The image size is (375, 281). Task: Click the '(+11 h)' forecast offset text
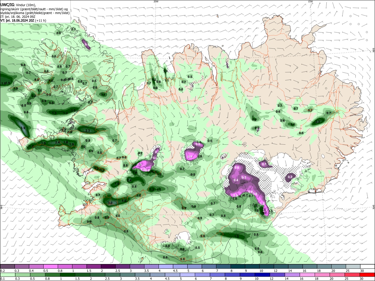(41, 20)
